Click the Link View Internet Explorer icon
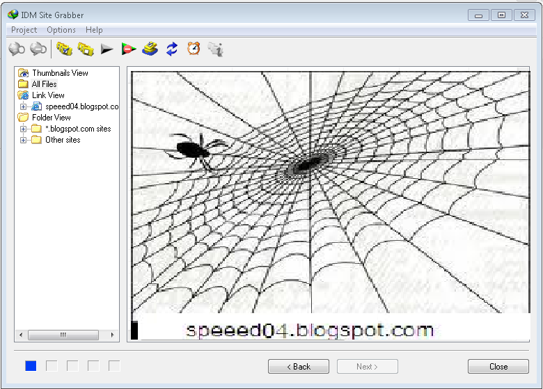Screen dimensions: 543x389 (23, 95)
